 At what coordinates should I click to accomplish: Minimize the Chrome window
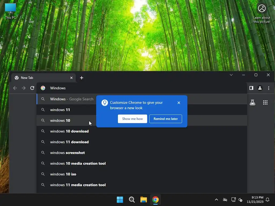(243, 75)
